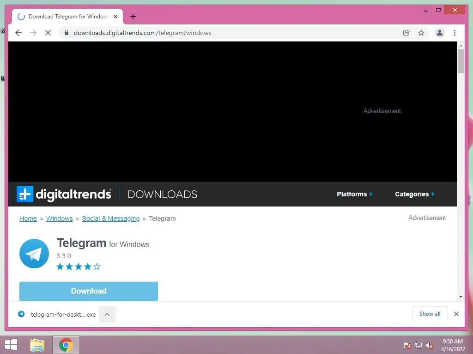Close the downloads bar
The width and height of the screenshot is (473, 354).
(x=456, y=314)
